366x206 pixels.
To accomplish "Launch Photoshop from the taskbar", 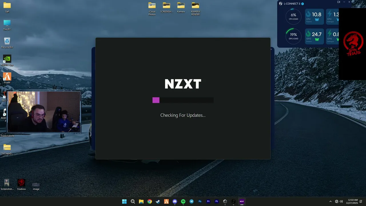I will click(200, 201).
